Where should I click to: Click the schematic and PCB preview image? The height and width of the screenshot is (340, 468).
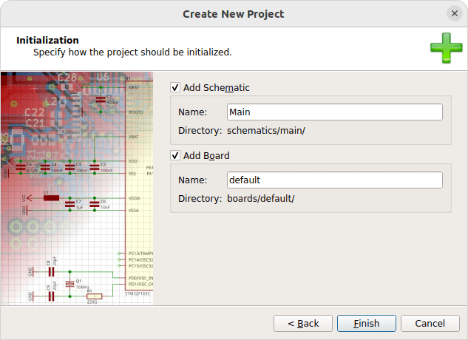pos(77,188)
